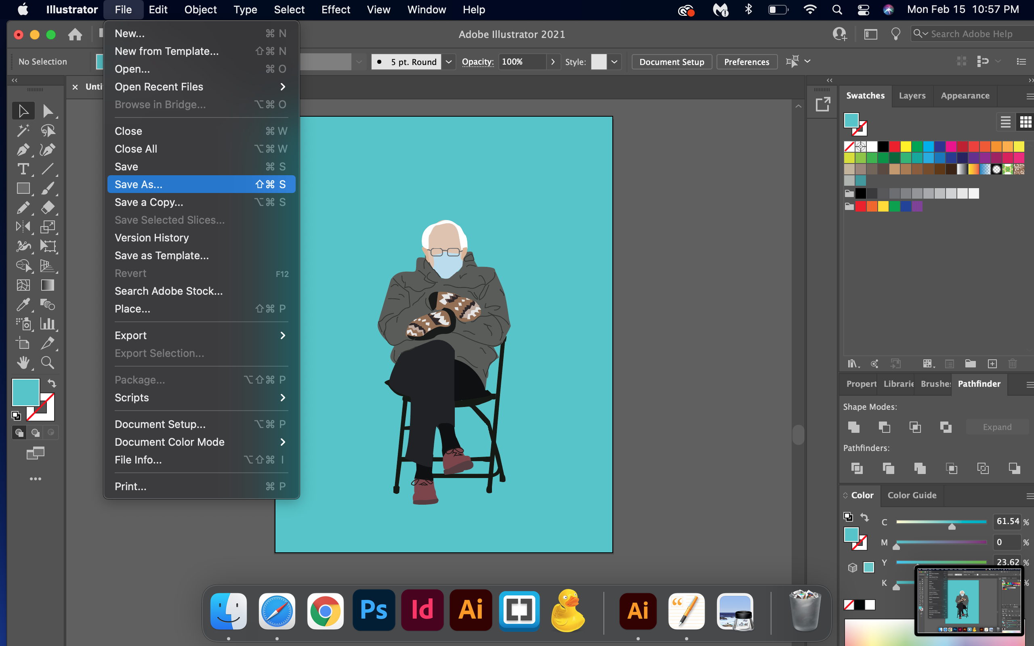
Task: Switch swatches to thumbnail grid view
Action: [1026, 122]
